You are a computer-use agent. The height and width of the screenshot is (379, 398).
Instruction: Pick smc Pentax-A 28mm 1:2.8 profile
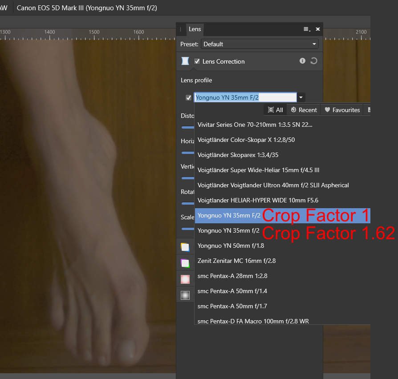click(283, 276)
